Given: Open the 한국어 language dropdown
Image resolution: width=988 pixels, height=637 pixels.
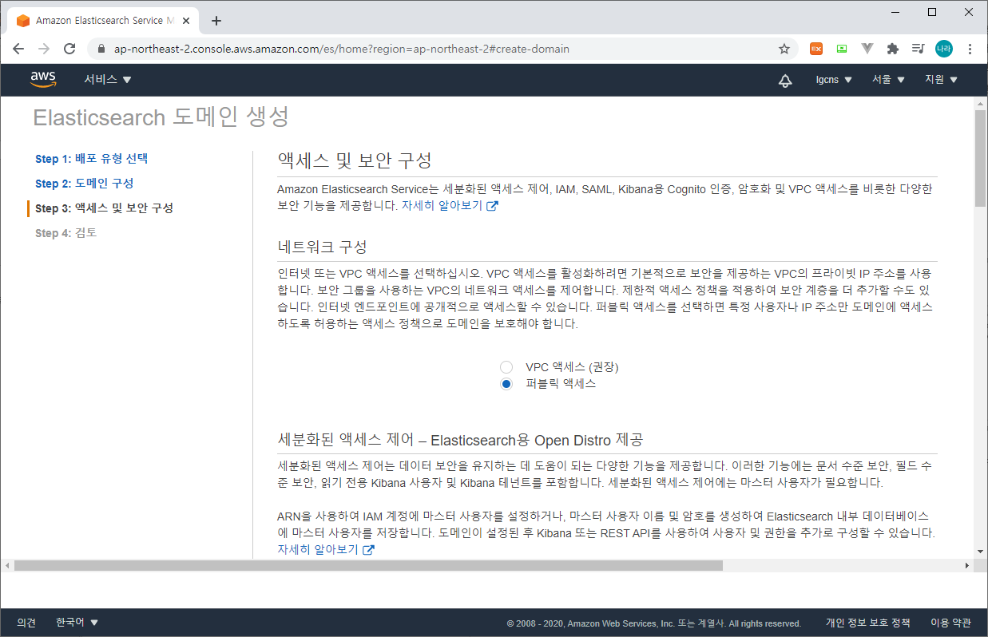Looking at the screenshot, I should (77, 623).
